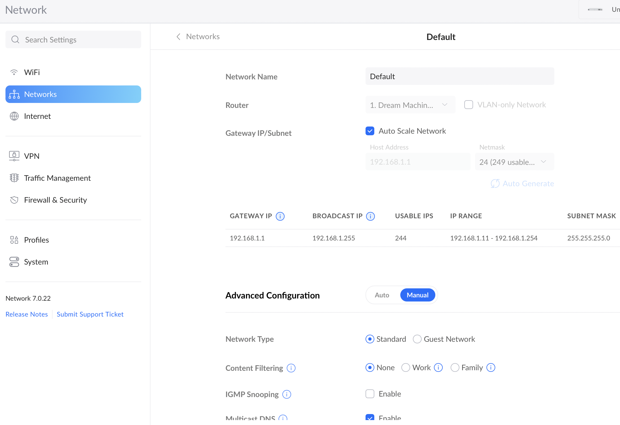Screen dimensions: 620x425
Task: Go back using Networks chevron
Action: coord(178,37)
